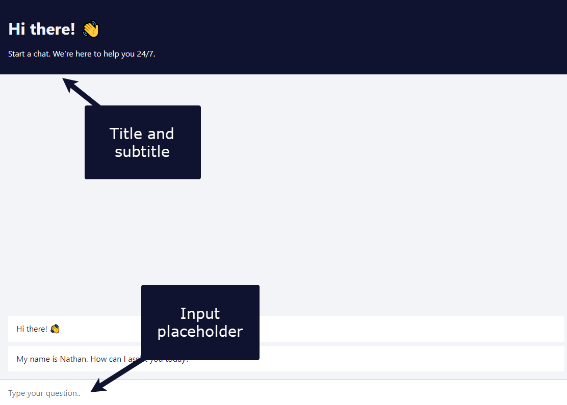Click the waving hand emoji in the first message
567x405 pixels.
point(55,329)
